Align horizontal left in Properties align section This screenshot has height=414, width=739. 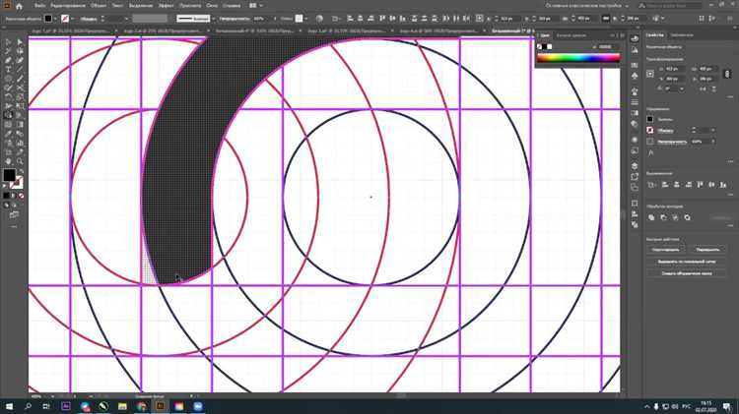click(x=665, y=185)
